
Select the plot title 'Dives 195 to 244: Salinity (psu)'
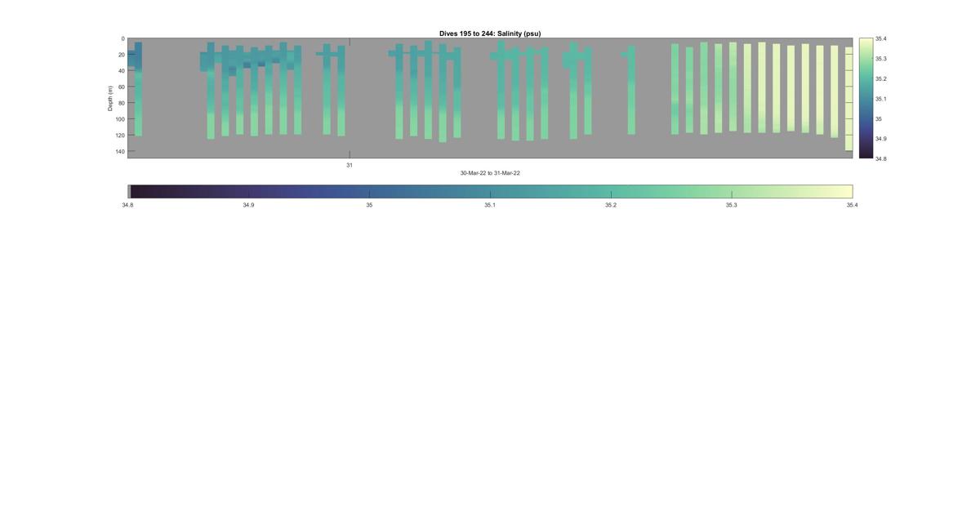tap(490, 33)
